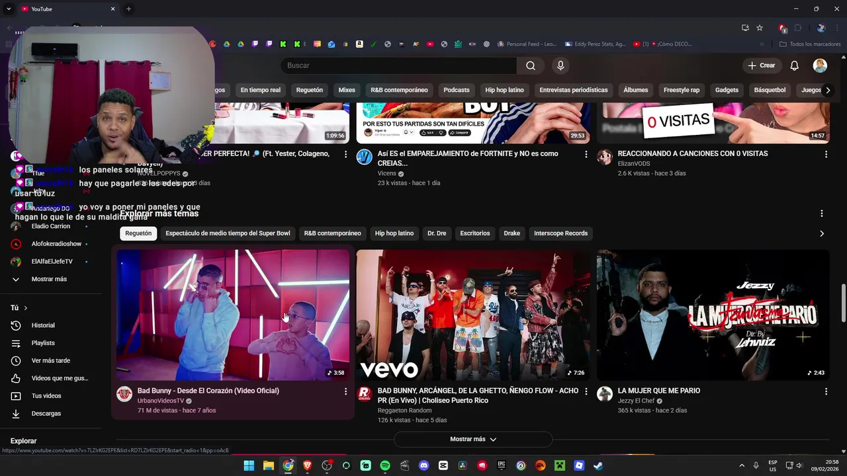
Task: Open options for Fortnite emparejamiento video
Action: pos(586,154)
